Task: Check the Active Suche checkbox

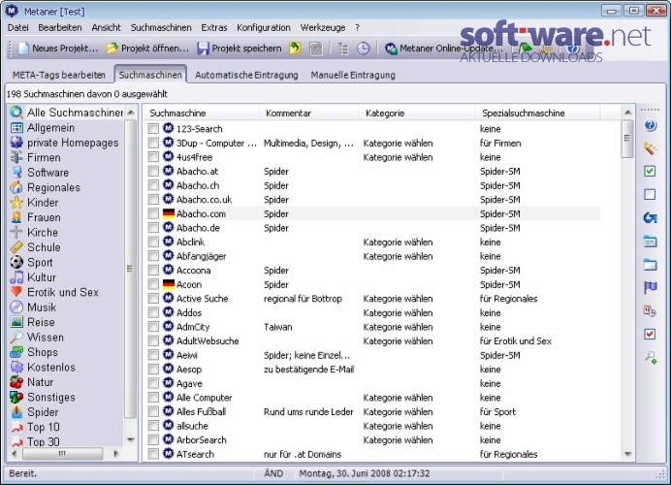Action: coord(153,299)
